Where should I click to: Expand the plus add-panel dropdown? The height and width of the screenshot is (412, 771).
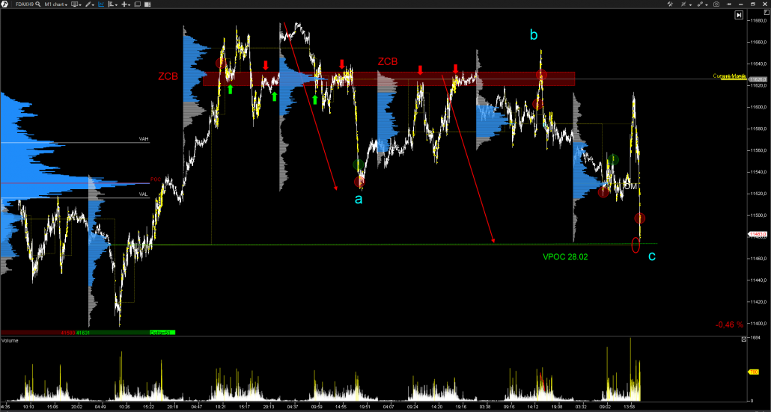tap(126, 4)
